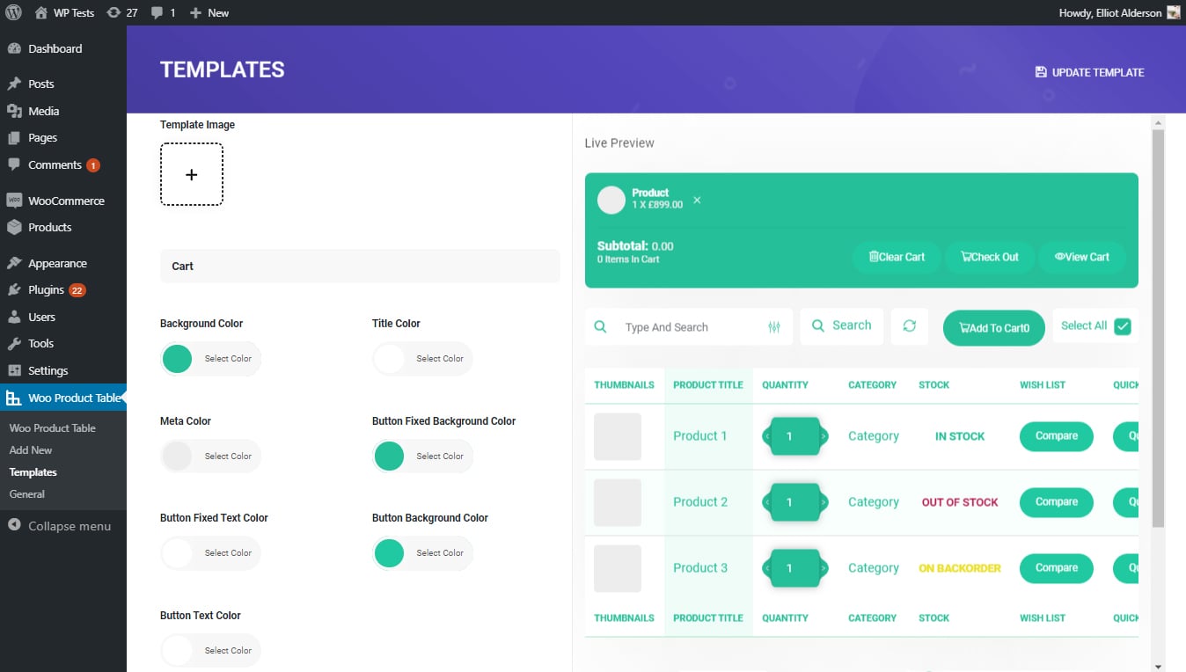
Task: Go to General submenu item
Action: (x=27, y=494)
